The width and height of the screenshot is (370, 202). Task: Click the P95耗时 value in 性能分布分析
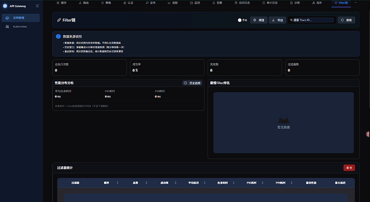108,97
